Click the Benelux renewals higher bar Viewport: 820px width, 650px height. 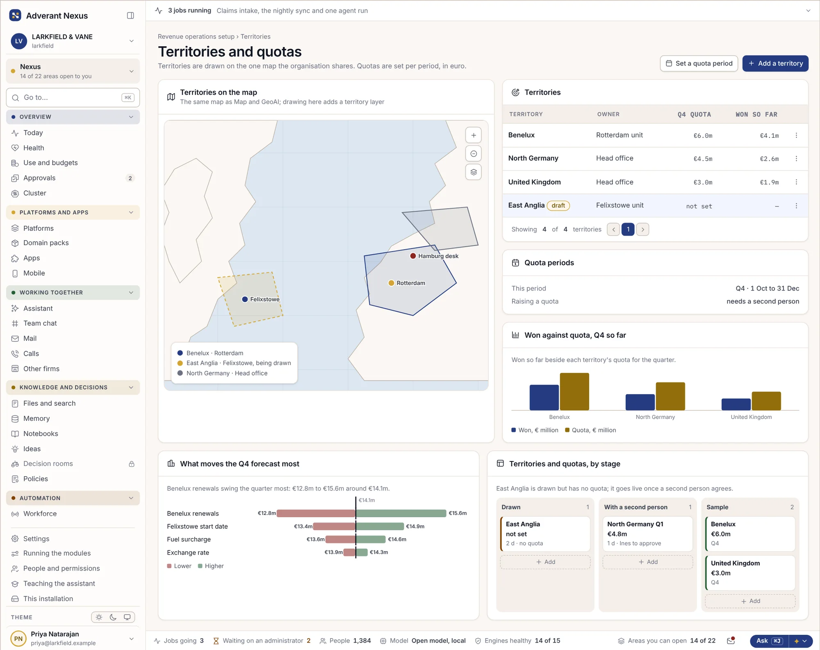pyautogui.click(x=401, y=513)
